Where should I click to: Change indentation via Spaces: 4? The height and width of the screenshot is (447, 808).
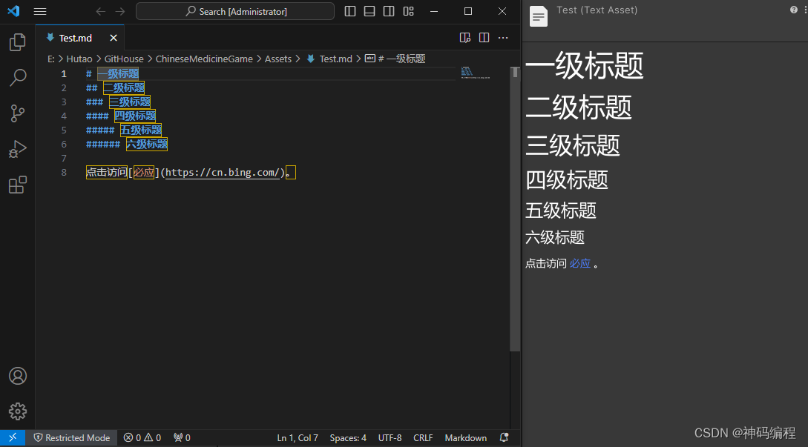pyautogui.click(x=348, y=437)
